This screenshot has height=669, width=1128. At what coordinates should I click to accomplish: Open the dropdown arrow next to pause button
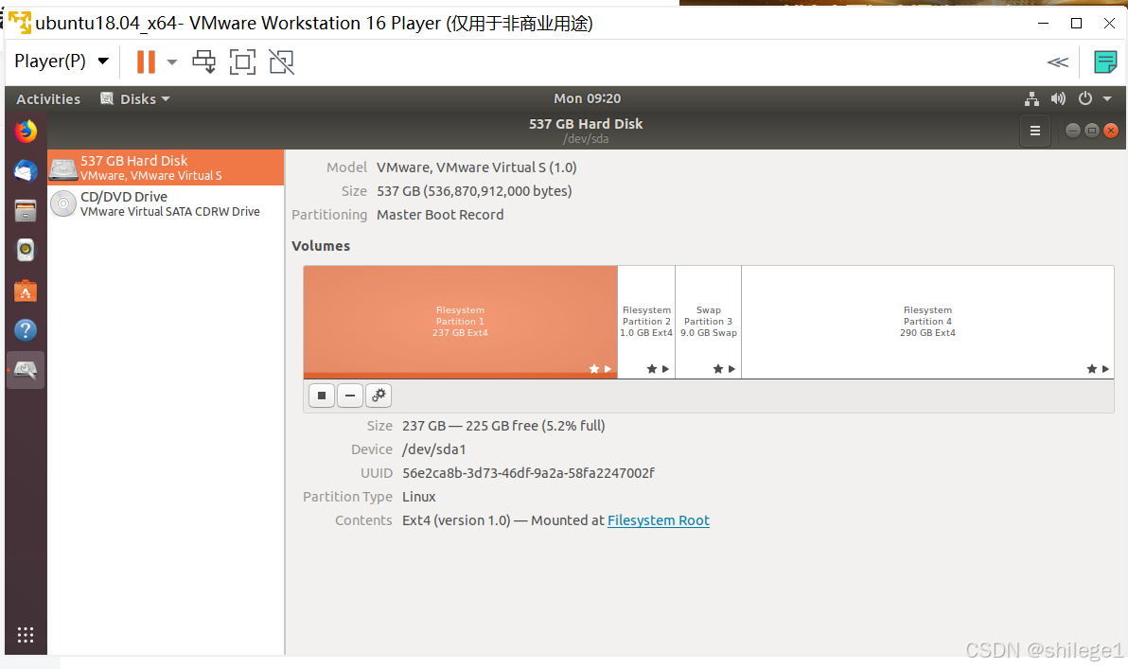(172, 62)
